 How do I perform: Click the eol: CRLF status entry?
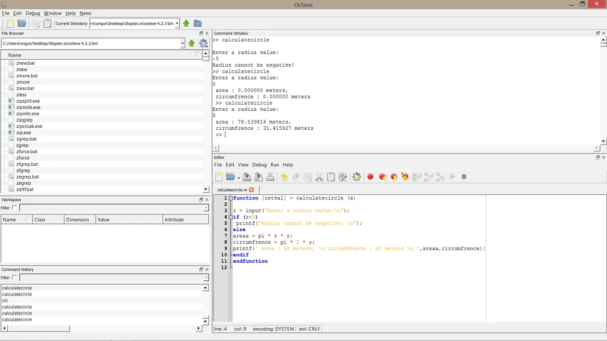point(310,329)
